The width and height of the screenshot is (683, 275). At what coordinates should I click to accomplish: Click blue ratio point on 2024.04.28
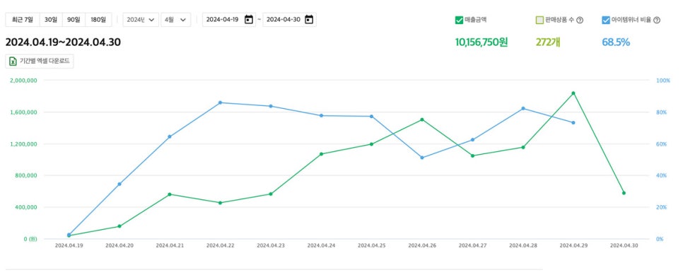[523, 108]
